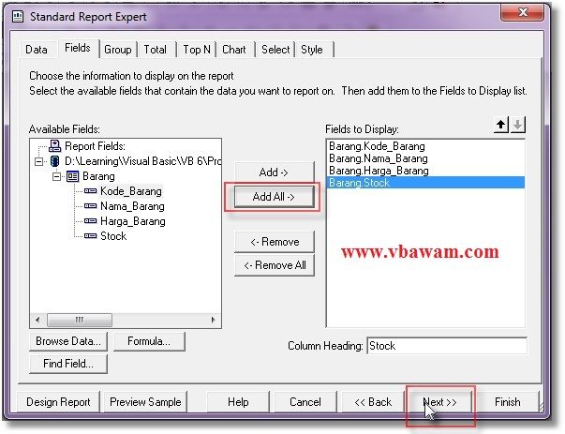
Task: Go to the Style tab
Action: tap(312, 50)
